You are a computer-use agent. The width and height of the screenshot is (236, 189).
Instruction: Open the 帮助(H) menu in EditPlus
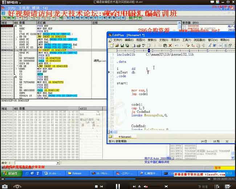pyautogui.click(x=225, y=40)
